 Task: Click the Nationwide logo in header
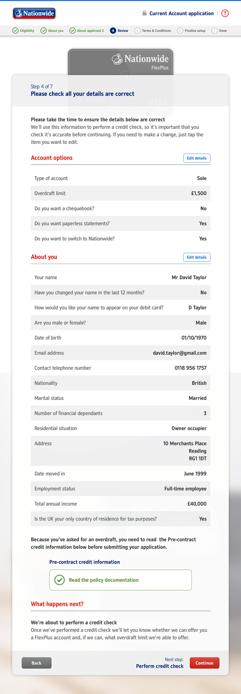tap(34, 13)
